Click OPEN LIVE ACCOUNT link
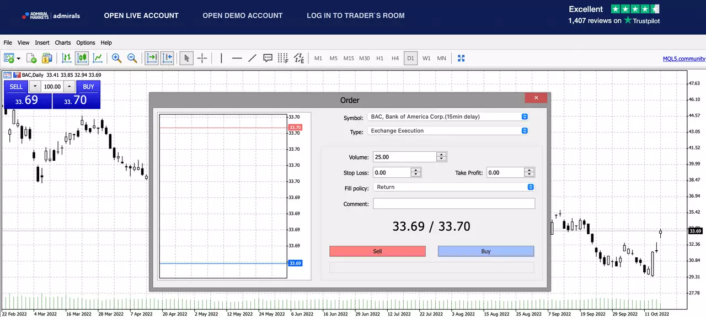The width and height of the screenshot is (706, 317). [x=141, y=15]
